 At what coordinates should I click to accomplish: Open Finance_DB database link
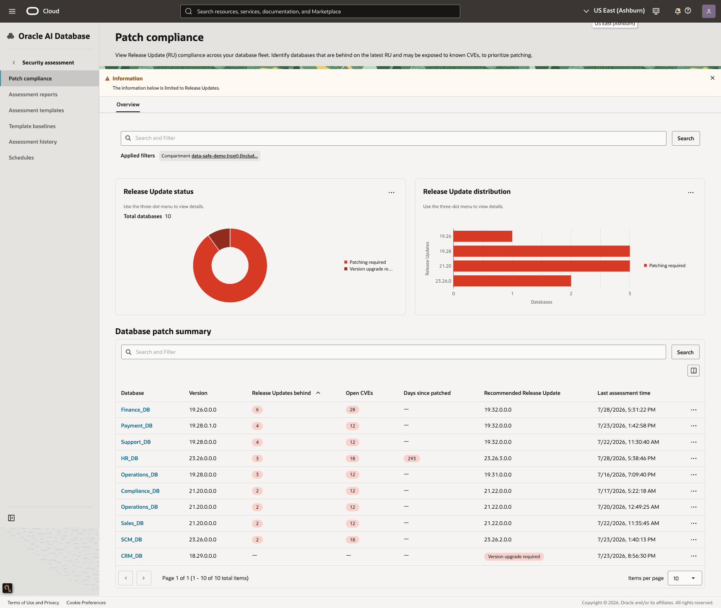[x=135, y=410]
